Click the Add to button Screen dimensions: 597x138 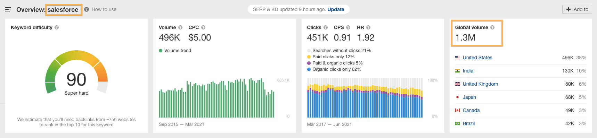tap(577, 9)
